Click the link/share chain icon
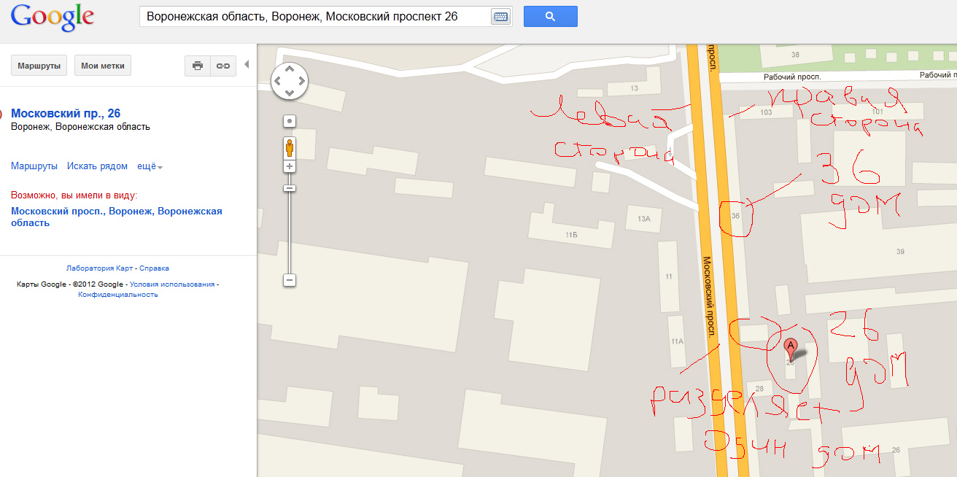 223,66
